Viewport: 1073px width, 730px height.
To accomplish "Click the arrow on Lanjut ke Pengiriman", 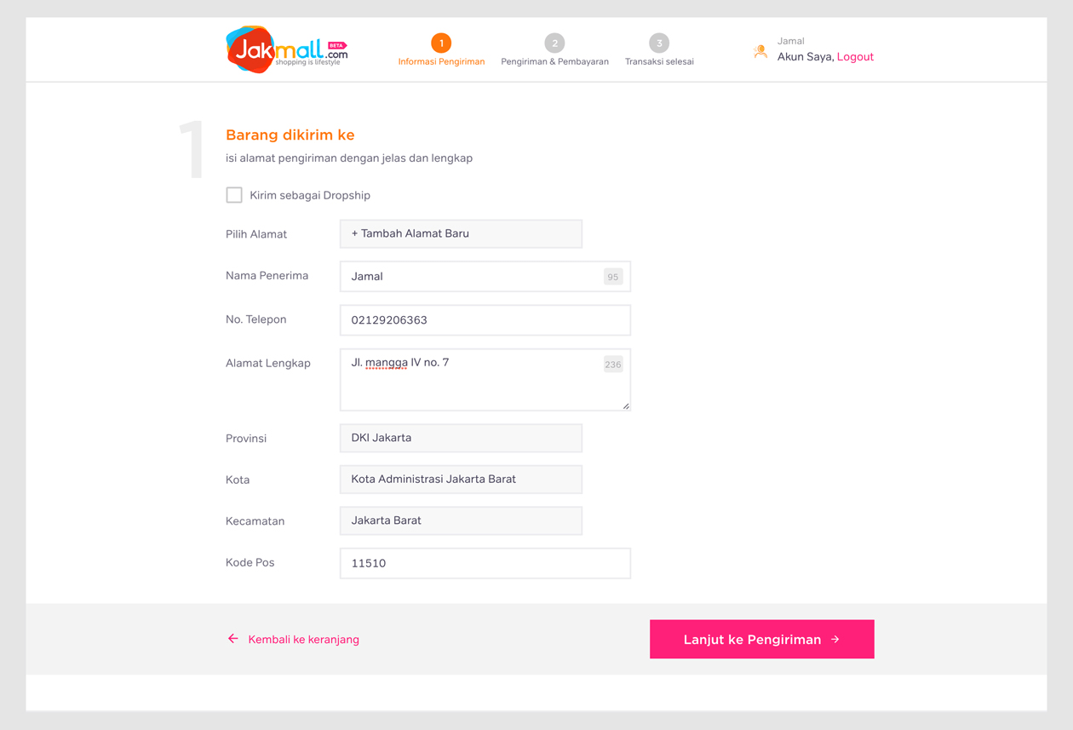I will 835,639.
